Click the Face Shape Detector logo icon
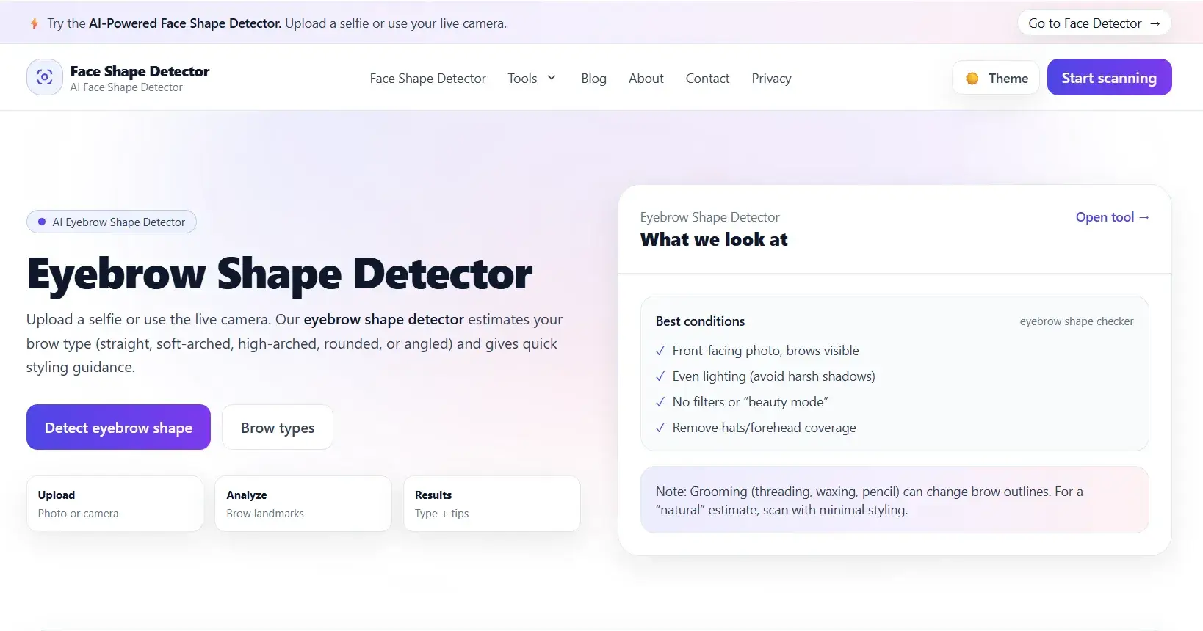The width and height of the screenshot is (1203, 631). pyautogui.click(x=45, y=77)
